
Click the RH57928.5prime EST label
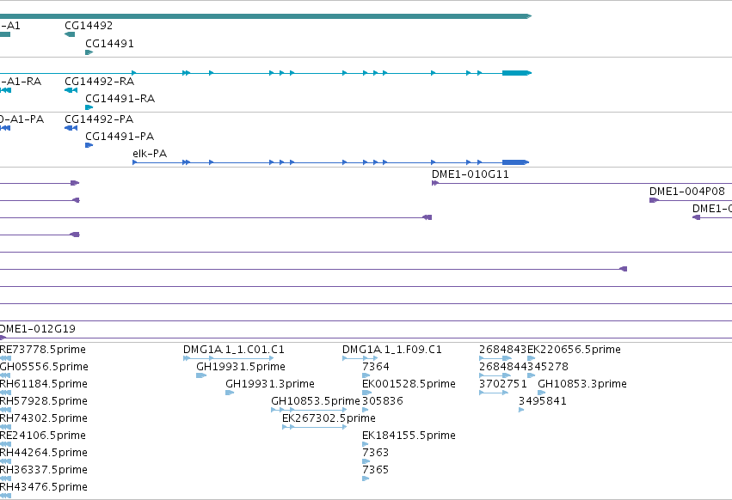coord(44,401)
